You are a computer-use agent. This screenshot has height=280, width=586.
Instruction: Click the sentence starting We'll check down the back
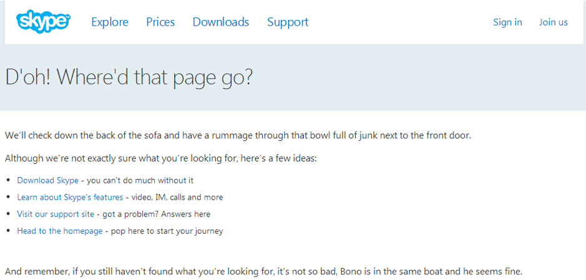(x=238, y=135)
